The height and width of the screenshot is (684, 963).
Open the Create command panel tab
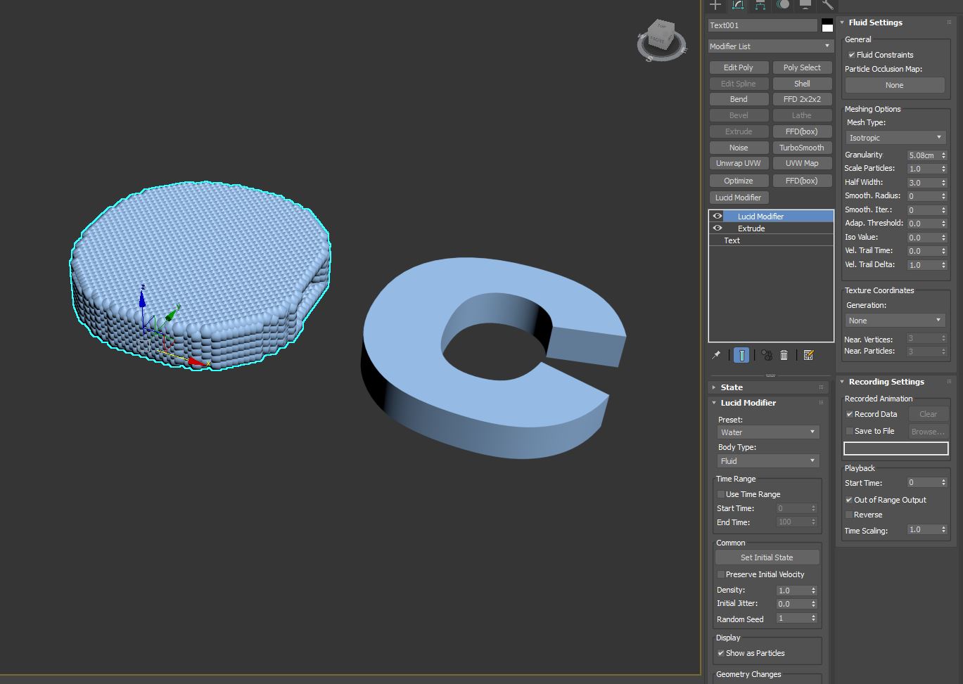pyautogui.click(x=715, y=5)
